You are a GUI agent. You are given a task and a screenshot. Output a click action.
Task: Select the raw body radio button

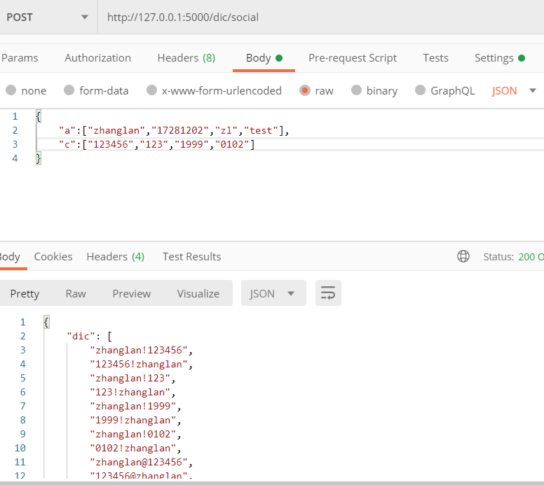[305, 90]
